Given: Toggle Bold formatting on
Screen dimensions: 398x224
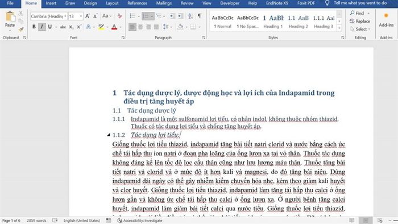Looking at the screenshot, I should tap(34, 27).
